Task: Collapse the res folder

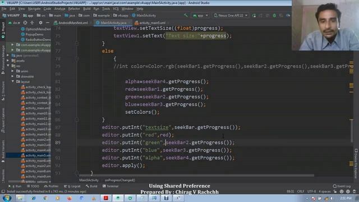Action: 8,66
